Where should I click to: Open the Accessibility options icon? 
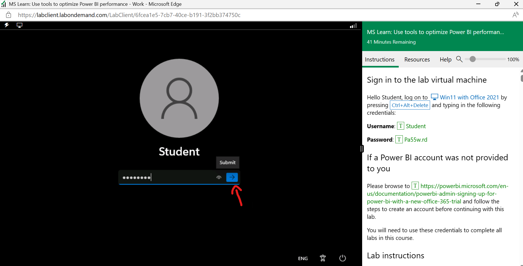tap(323, 258)
